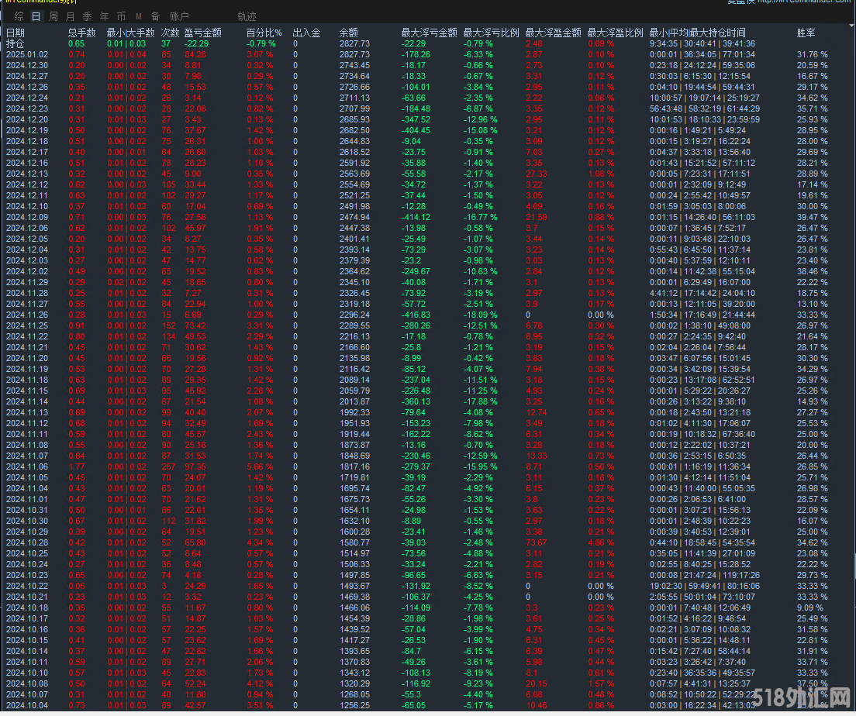Click total lots value 1.77
Screen dimensions: 856x716
pyautogui.click(x=77, y=466)
